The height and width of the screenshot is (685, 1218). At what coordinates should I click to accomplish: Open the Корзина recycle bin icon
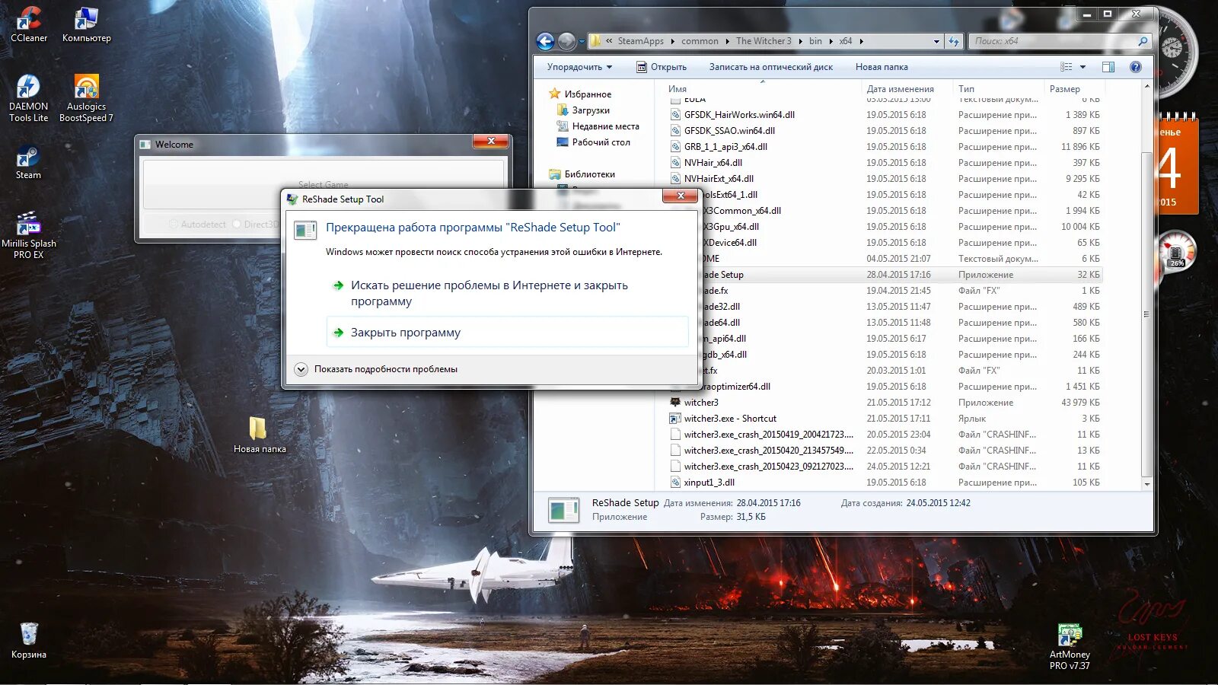(29, 640)
